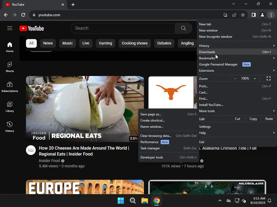Select the Gaming filter chip

coord(105,43)
